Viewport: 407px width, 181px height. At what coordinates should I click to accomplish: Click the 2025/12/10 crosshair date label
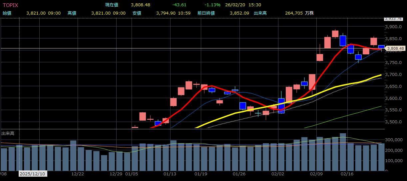tap(33, 174)
